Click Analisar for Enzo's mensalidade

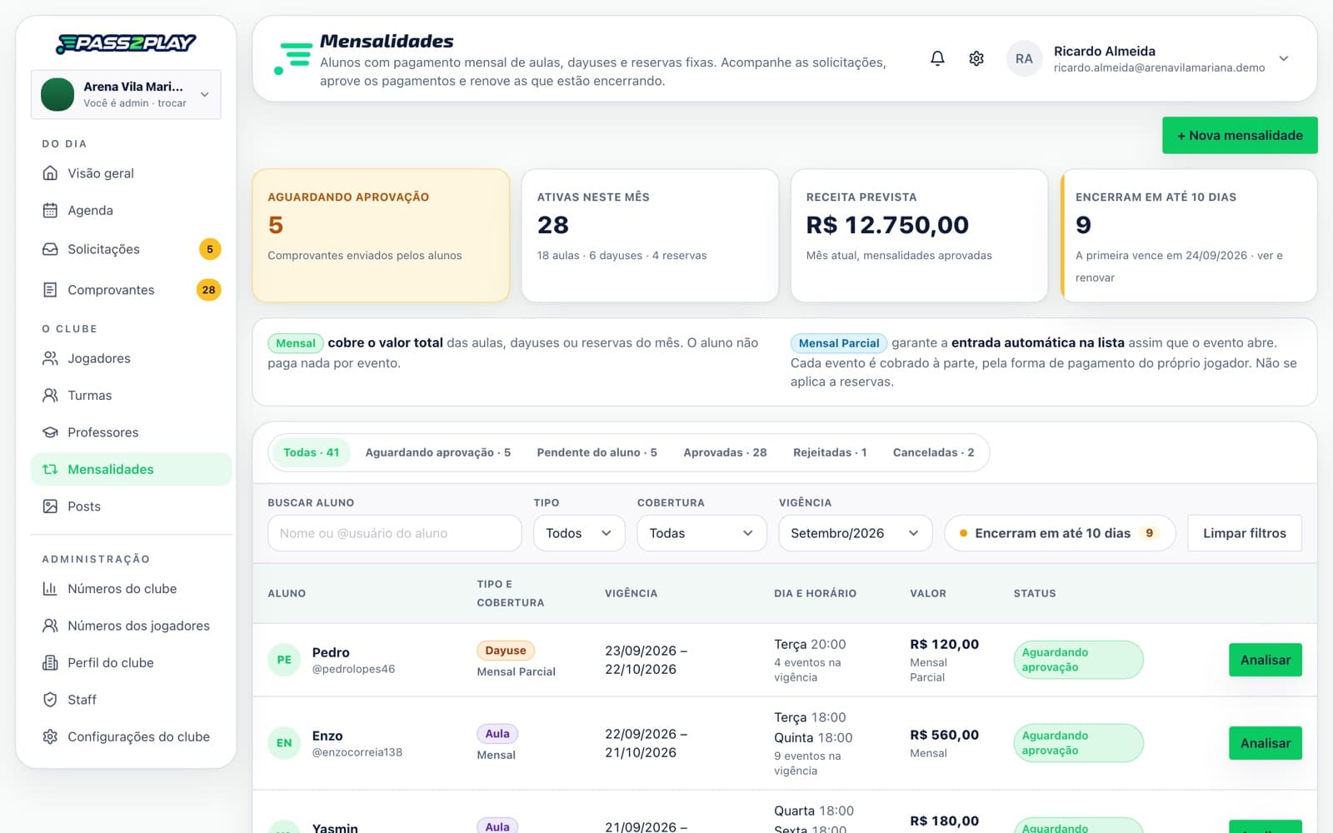[x=1266, y=743]
